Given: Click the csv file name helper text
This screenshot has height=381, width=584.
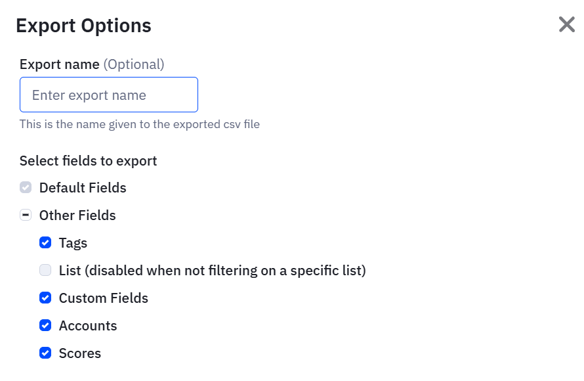Looking at the screenshot, I should [140, 124].
